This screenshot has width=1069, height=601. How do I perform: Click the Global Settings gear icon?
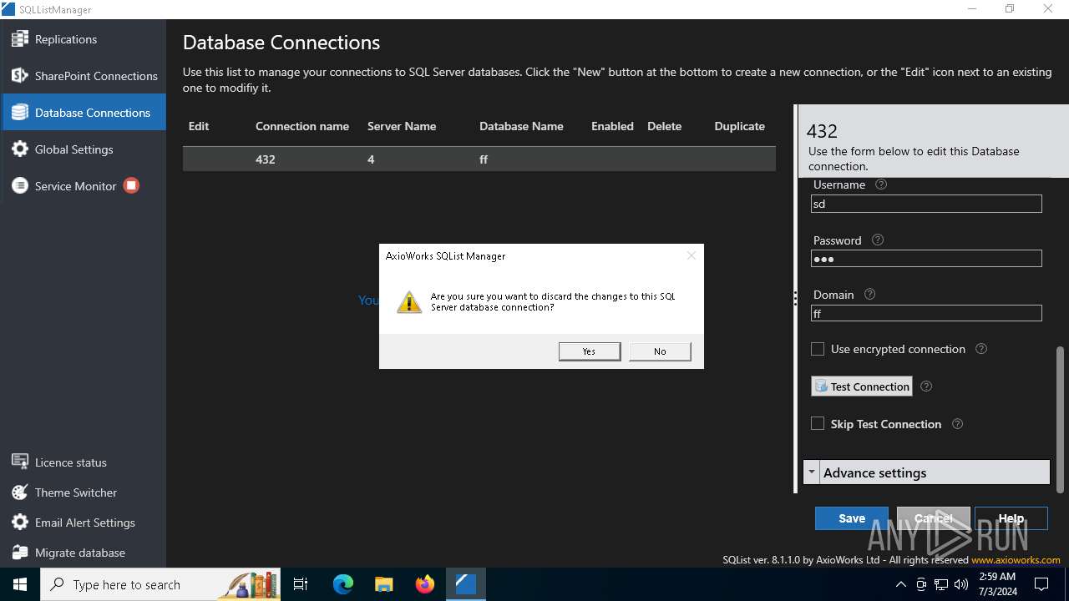point(19,149)
